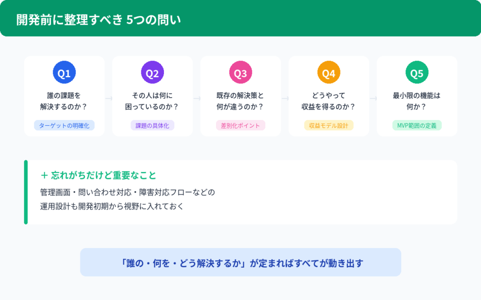The height and width of the screenshot is (300, 481).
Task: Click the green vertical bar of the note box
Action: pos(26,192)
